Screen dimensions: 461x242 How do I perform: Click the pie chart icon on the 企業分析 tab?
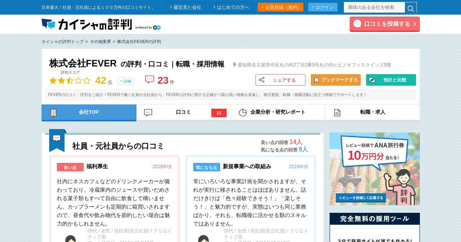[243, 113]
